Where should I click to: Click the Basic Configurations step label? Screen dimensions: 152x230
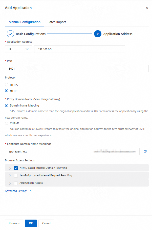(x=31, y=34)
